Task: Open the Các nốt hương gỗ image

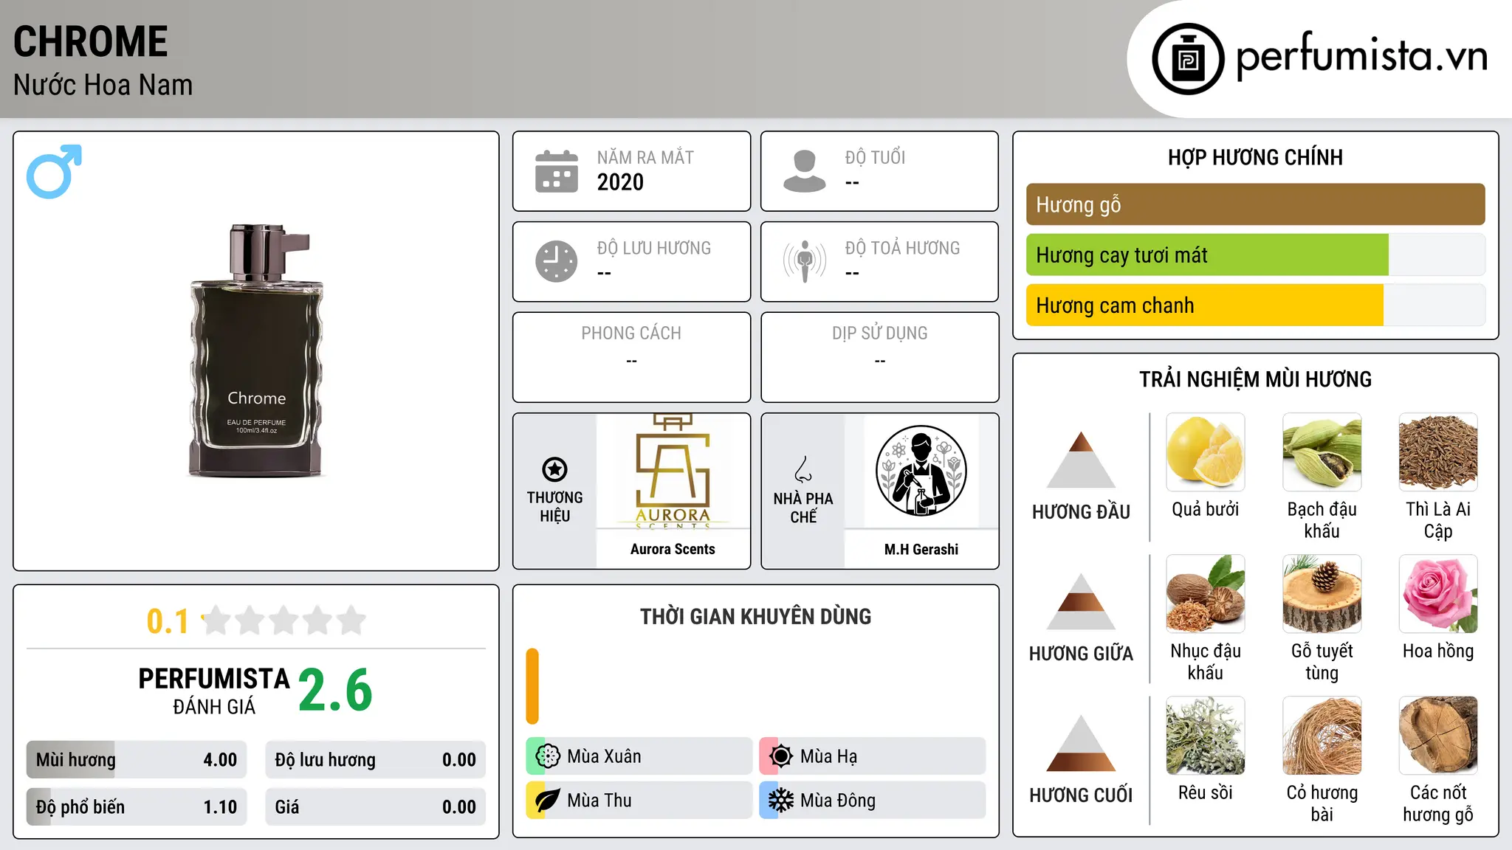Action: [1438, 736]
